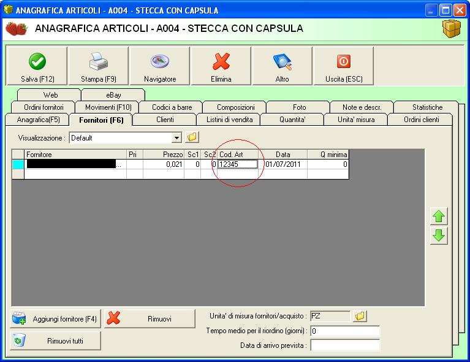Click the Pri column header
Screen dimensions: 470x362
[x=135, y=154]
